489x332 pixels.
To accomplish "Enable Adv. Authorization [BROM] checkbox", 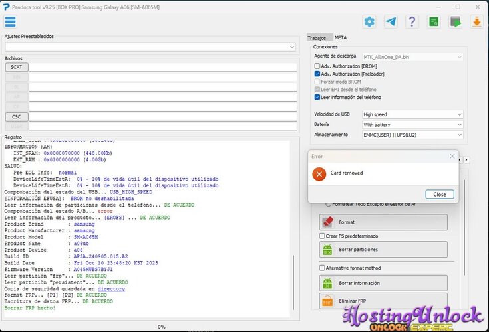I will point(317,66).
